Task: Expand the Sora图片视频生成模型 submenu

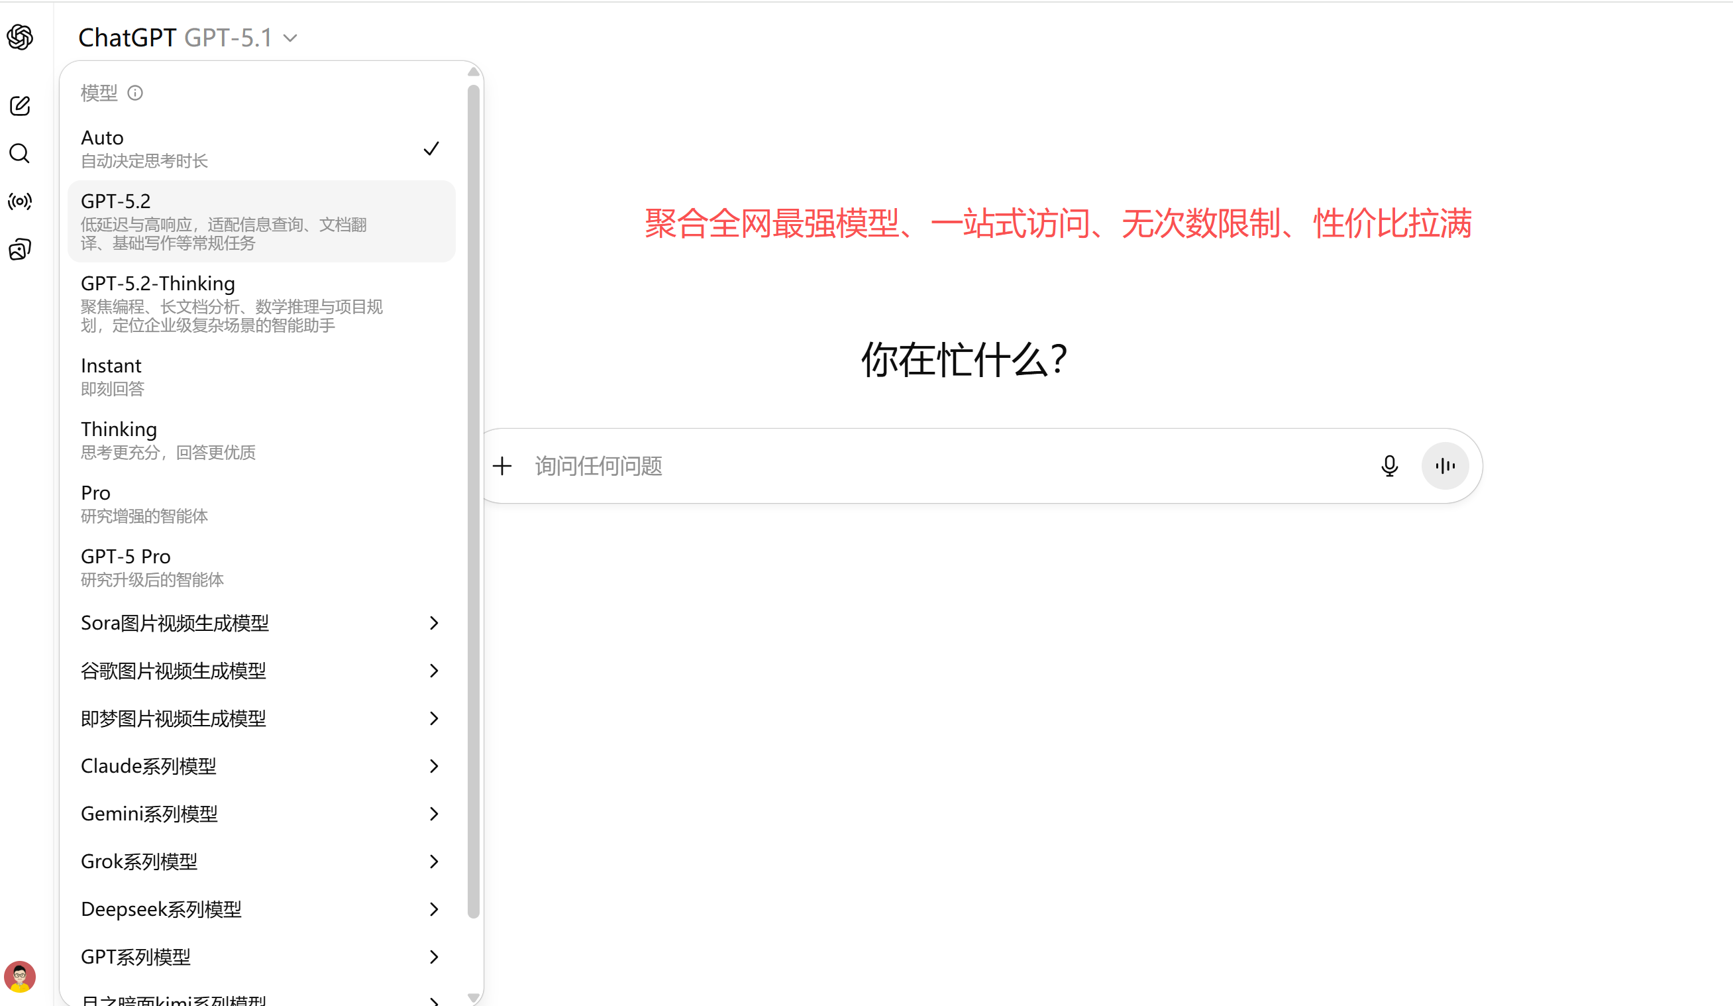Action: tap(261, 622)
